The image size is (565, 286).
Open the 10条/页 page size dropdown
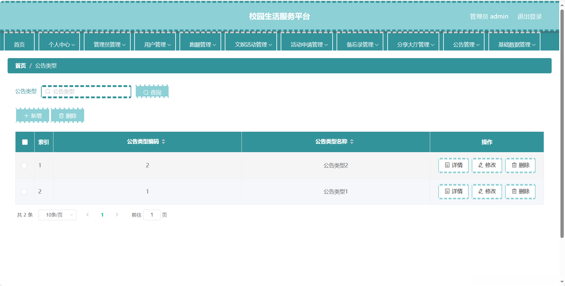[57, 215]
